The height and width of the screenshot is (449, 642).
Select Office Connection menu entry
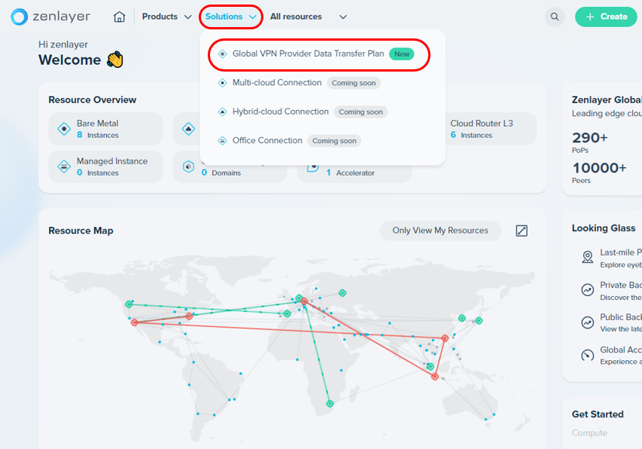(x=289, y=141)
